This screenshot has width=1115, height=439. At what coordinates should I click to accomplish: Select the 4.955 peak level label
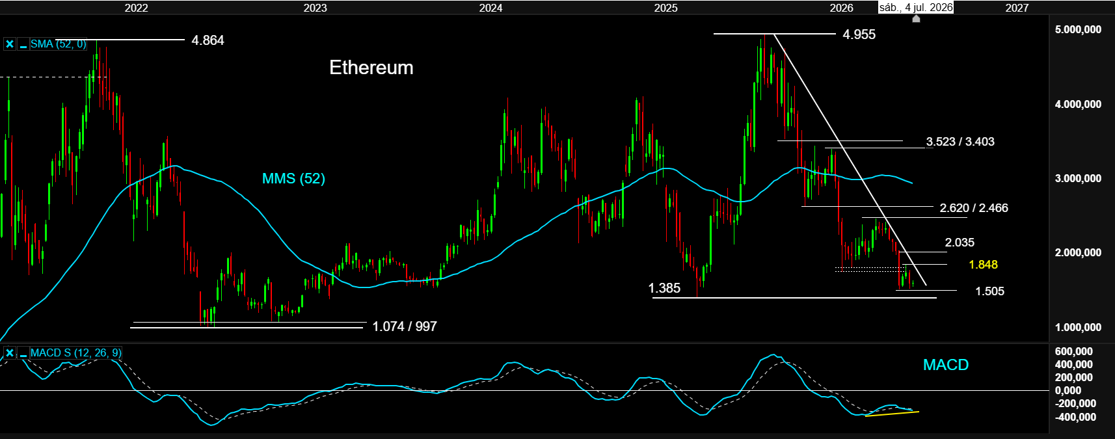859,34
